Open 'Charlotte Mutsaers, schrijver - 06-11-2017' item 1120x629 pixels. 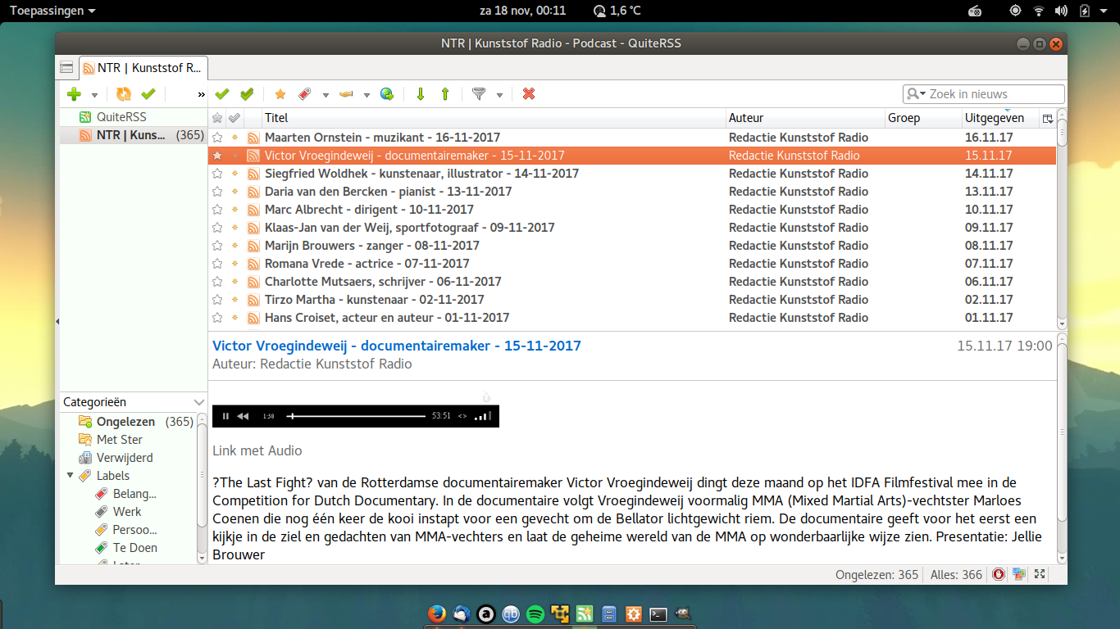383,282
